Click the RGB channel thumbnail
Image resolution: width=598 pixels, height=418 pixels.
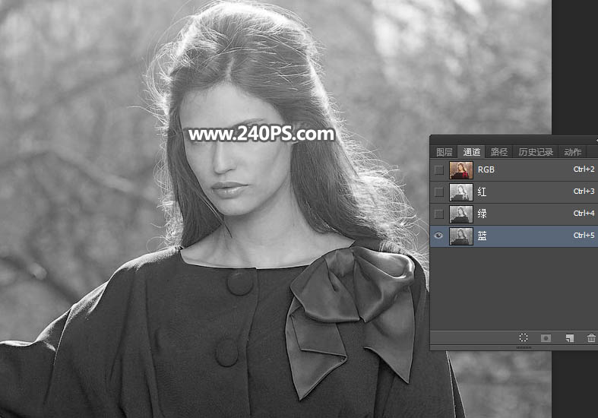pos(461,169)
